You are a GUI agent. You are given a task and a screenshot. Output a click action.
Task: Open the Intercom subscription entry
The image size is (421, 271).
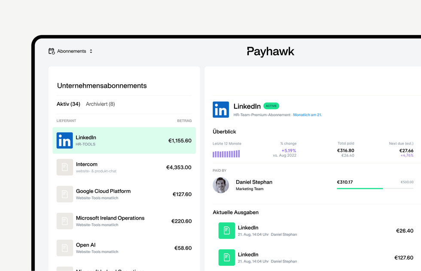(124, 167)
